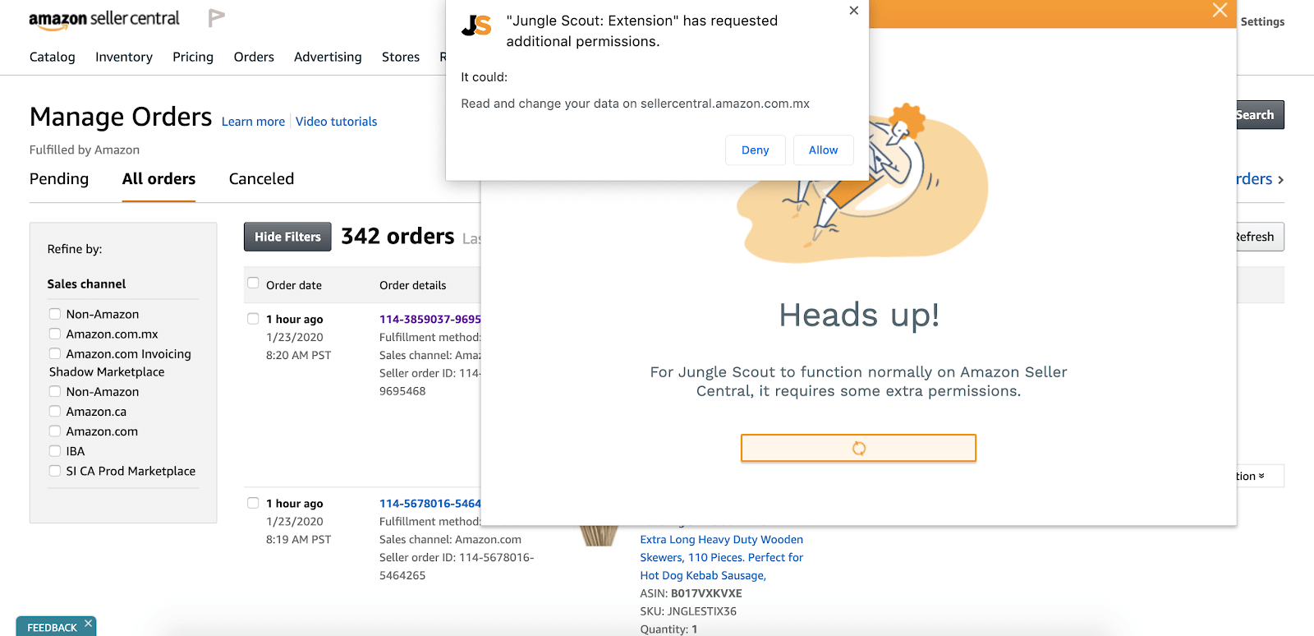Open order 114-5678016-5464 link
The image size is (1314, 636).
point(430,503)
